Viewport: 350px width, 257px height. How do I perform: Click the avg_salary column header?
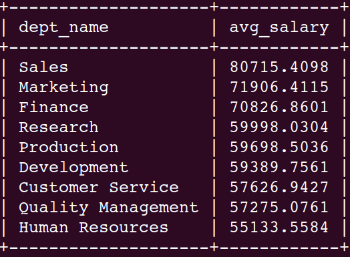[x=279, y=28]
